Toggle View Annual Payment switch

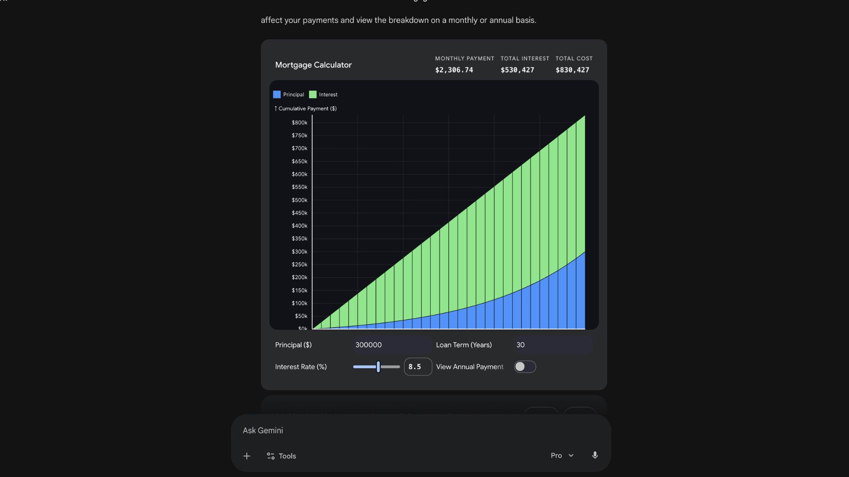click(524, 367)
